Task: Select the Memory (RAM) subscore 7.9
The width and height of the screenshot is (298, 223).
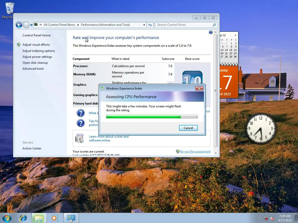Action: coord(170,74)
